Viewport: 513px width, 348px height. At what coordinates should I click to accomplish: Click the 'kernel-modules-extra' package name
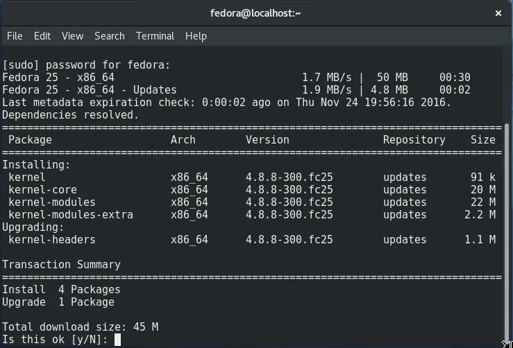pos(71,215)
